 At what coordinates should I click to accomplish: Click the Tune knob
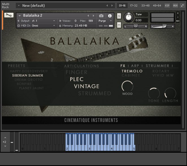(129, 18)
